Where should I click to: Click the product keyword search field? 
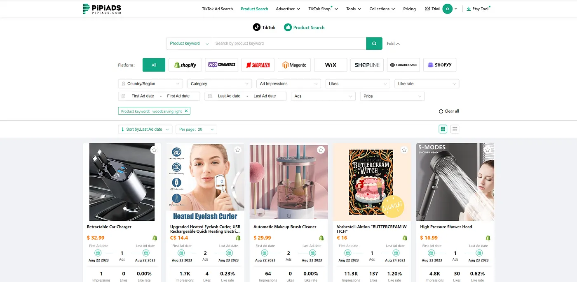click(x=289, y=43)
